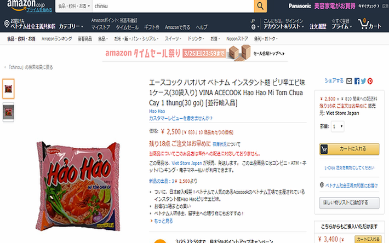Screen dimensions: 389x243
Task: Share the product via email envelope icon
Action: [x=349, y=81]
